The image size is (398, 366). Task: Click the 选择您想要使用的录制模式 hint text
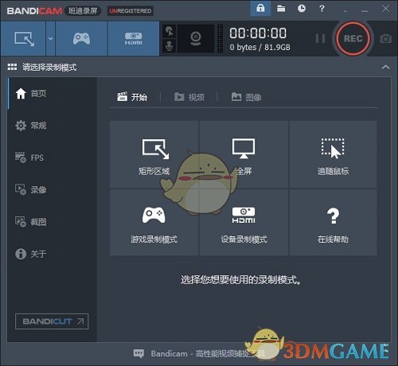(240, 280)
